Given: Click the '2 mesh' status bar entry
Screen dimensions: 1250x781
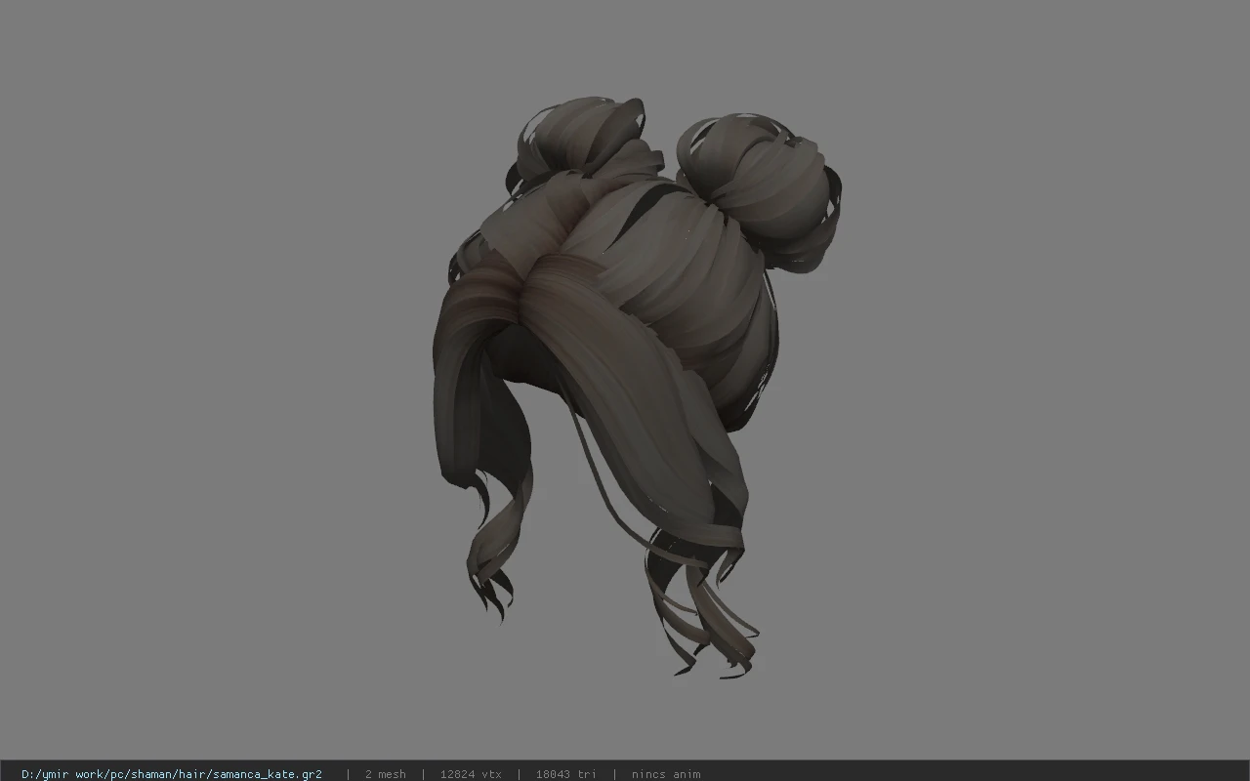Looking at the screenshot, I should pos(385,774).
